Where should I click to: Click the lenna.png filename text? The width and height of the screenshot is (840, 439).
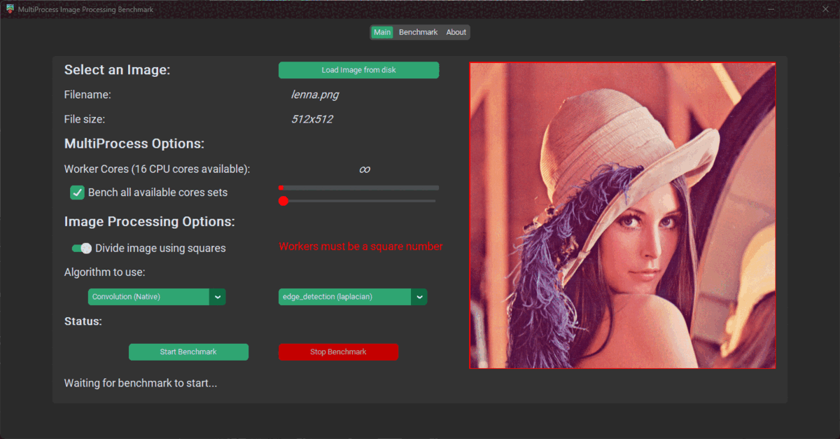tap(315, 95)
